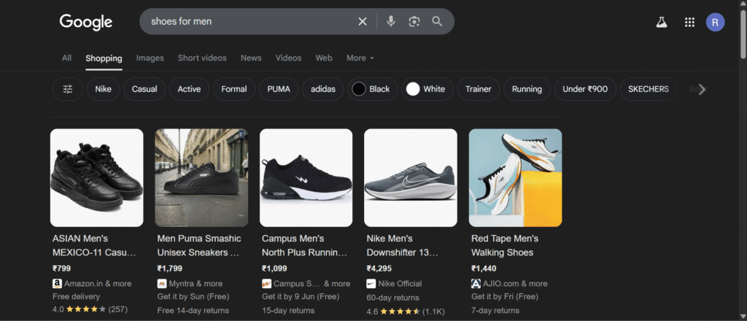747x321 pixels.
Task: Open the Campus North Plus shoe image
Action: point(306,178)
